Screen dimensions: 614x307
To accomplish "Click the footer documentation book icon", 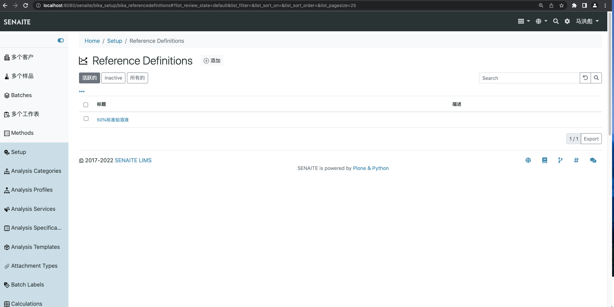I will click(x=545, y=160).
